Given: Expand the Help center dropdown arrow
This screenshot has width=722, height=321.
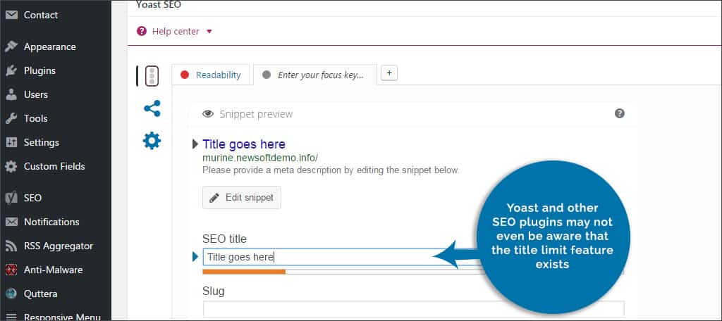Looking at the screenshot, I should pyautogui.click(x=209, y=32).
